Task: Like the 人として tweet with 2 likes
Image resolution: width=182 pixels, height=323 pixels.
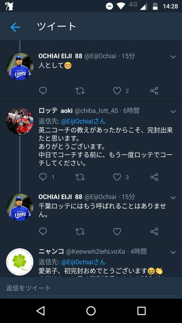Action: pos(117,91)
